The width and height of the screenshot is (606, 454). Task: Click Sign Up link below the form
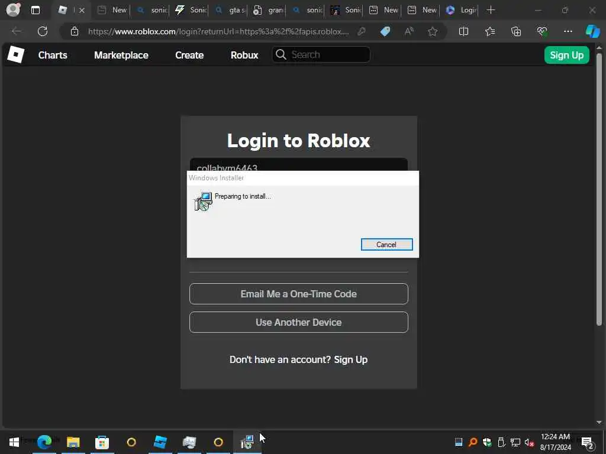coord(350,359)
